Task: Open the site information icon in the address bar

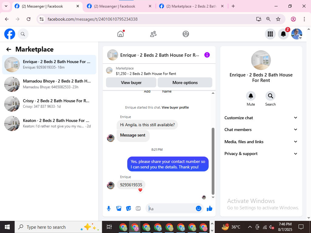Action: click(x=41, y=19)
